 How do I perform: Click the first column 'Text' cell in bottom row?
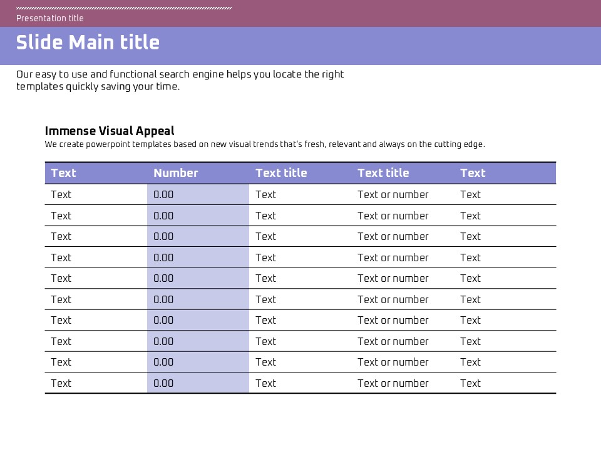click(x=61, y=383)
